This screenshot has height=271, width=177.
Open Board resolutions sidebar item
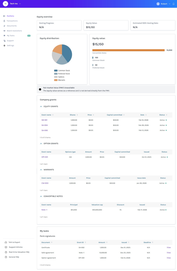point(14,31)
